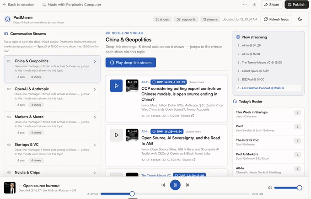
Task: Click the Publish button
Action: (296, 5)
